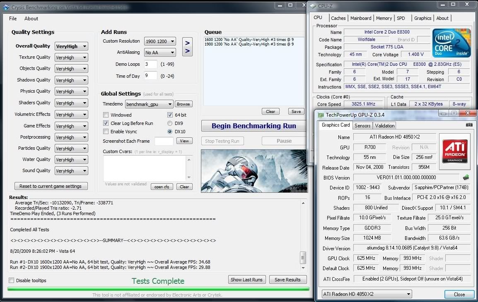The height and width of the screenshot is (302, 478).
Task: Open the Custom Resolution dropdown
Action: 160,41
